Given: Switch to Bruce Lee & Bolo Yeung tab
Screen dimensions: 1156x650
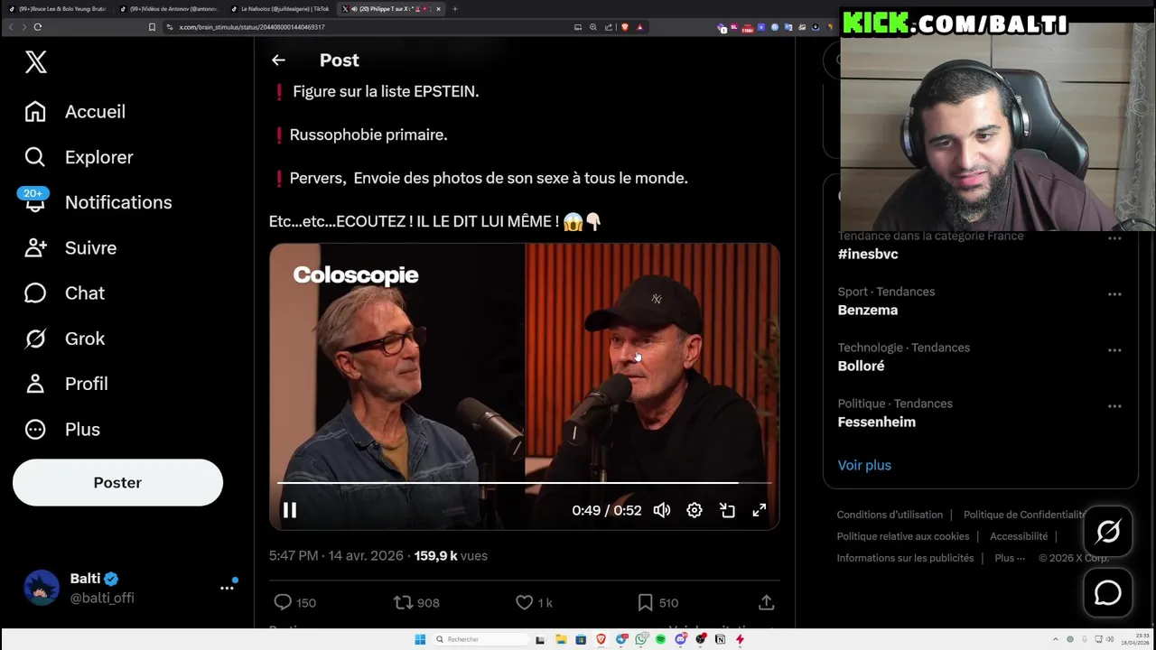Looking at the screenshot, I should coord(59,9).
